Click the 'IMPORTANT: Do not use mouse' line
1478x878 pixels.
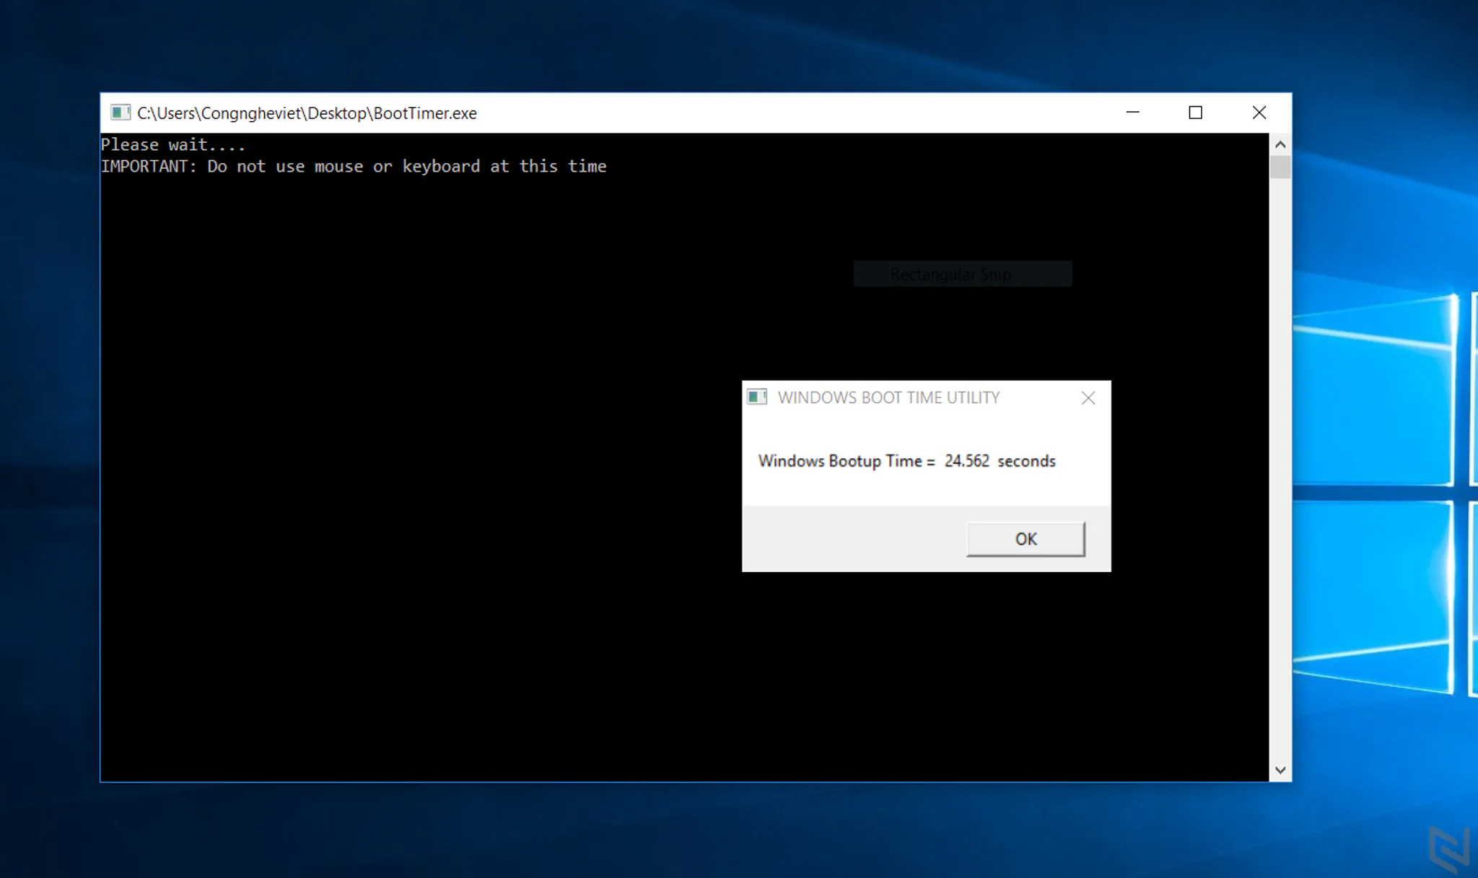click(x=354, y=167)
